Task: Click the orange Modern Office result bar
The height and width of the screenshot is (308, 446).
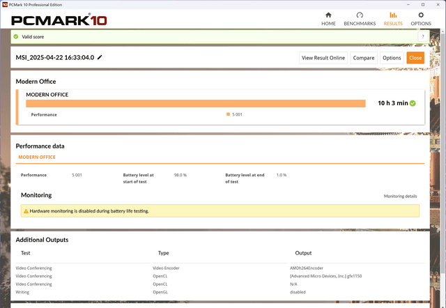Action: pos(196,104)
